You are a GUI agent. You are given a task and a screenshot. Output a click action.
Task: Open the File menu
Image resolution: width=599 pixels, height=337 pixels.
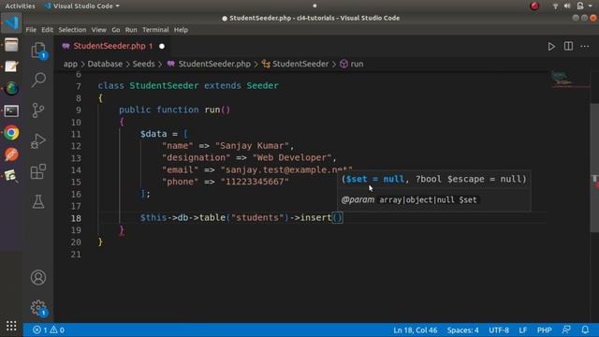coord(31,30)
